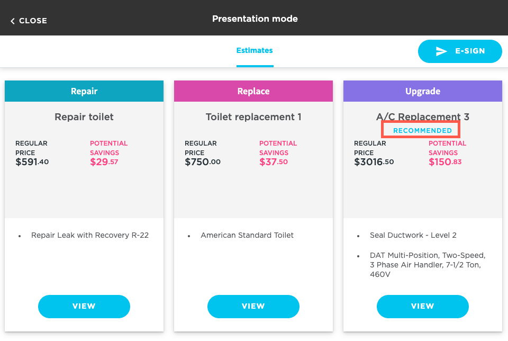508x341 pixels.
Task: Click the DAT Multi-Position Air Handler item
Action: coord(427,265)
